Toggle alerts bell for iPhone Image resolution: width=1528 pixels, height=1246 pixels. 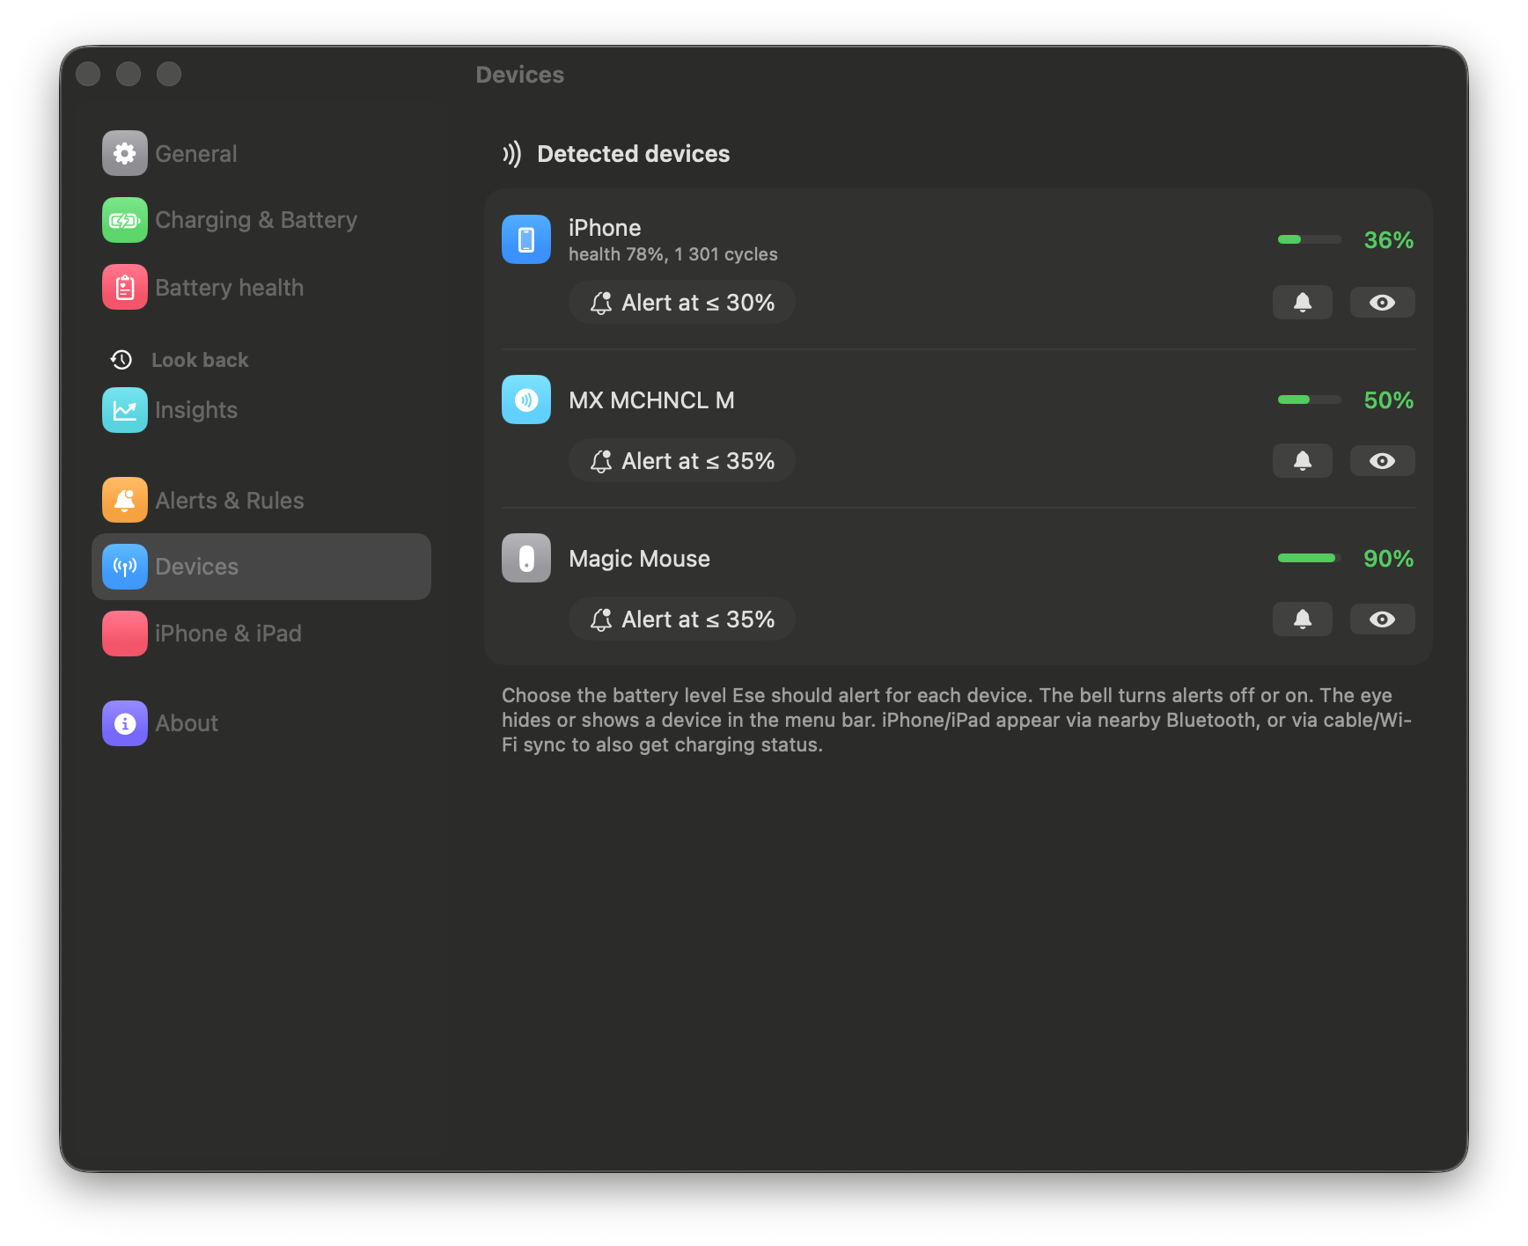pyautogui.click(x=1303, y=303)
